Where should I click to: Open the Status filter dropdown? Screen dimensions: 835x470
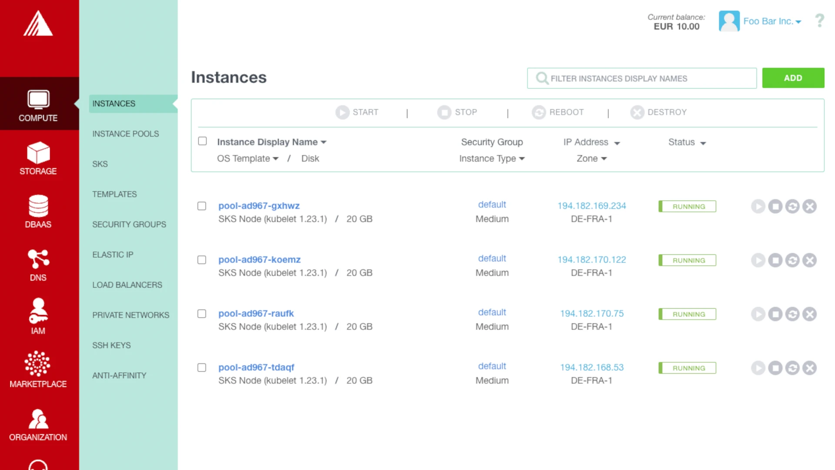click(x=686, y=142)
